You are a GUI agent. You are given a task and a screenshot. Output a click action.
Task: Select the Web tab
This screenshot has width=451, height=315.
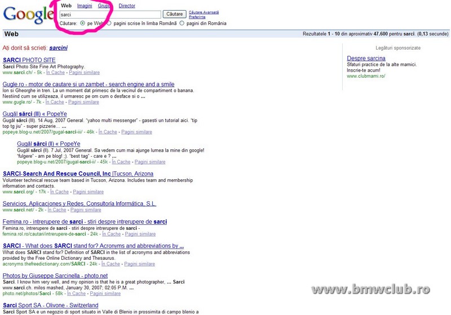66,6
